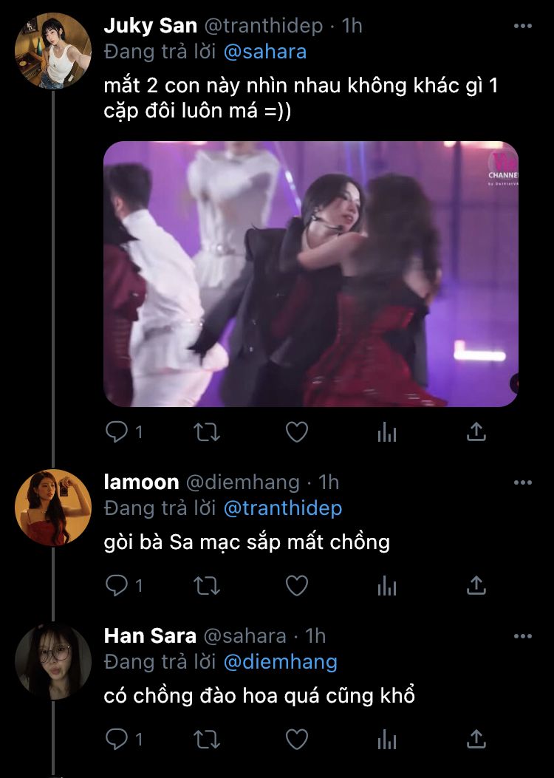Share Juky San's tweet
The width and height of the screenshot is (554, 778).
477,431
